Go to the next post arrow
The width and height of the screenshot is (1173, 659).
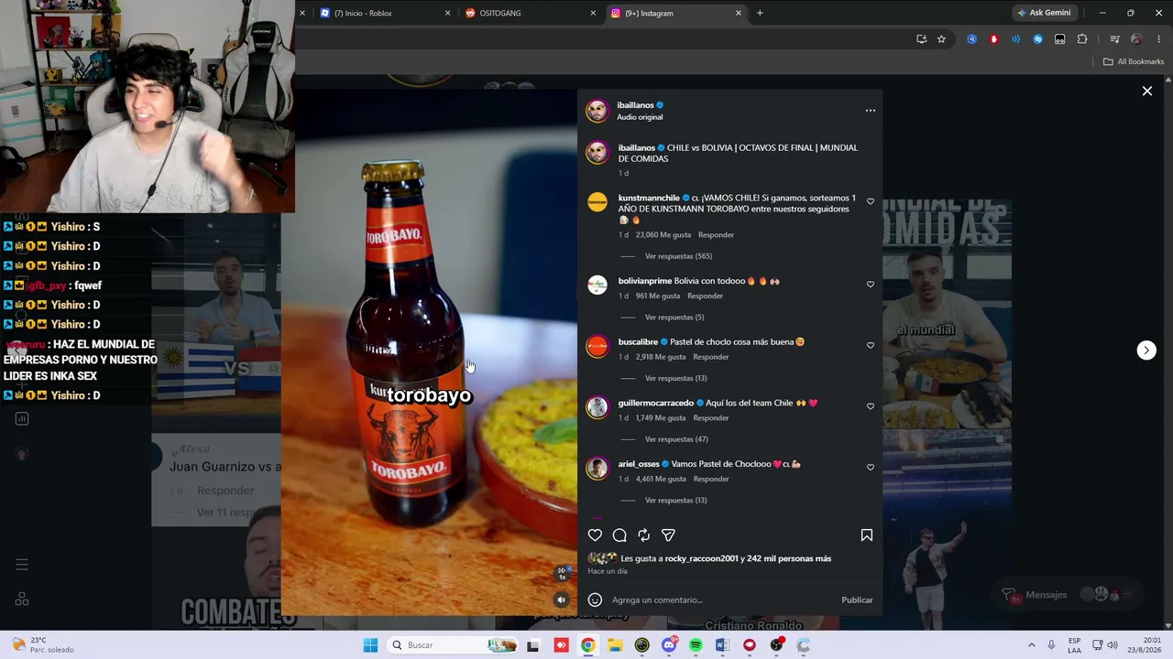point(1146,350)
